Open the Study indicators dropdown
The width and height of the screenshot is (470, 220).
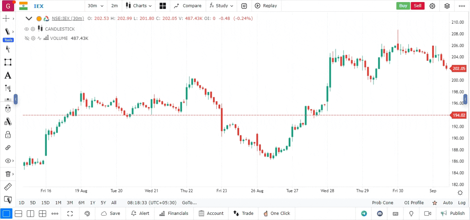point(222,6)
